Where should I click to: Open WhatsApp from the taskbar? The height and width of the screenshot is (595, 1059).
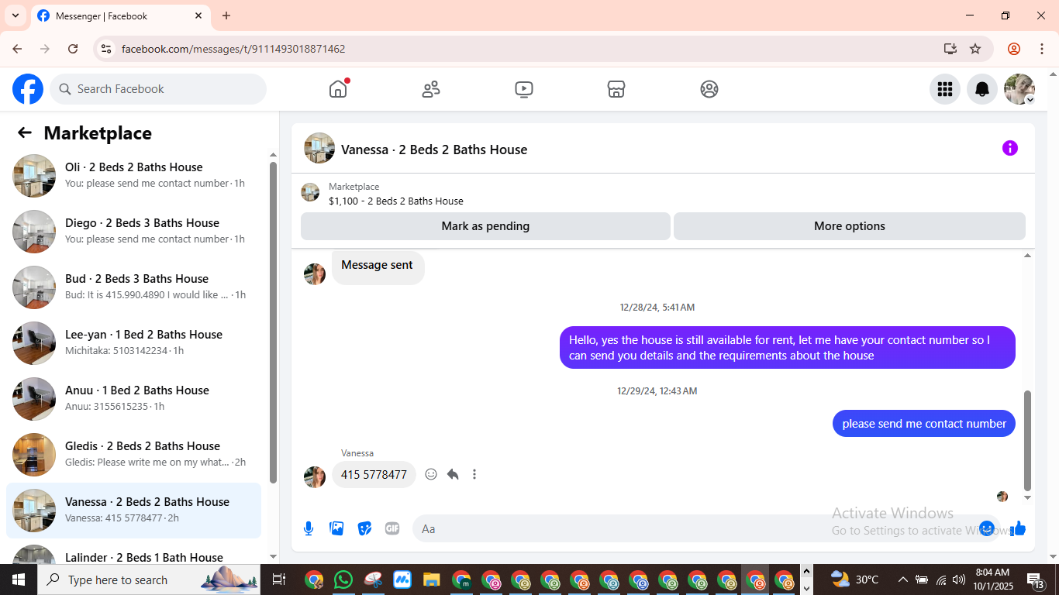343,580
